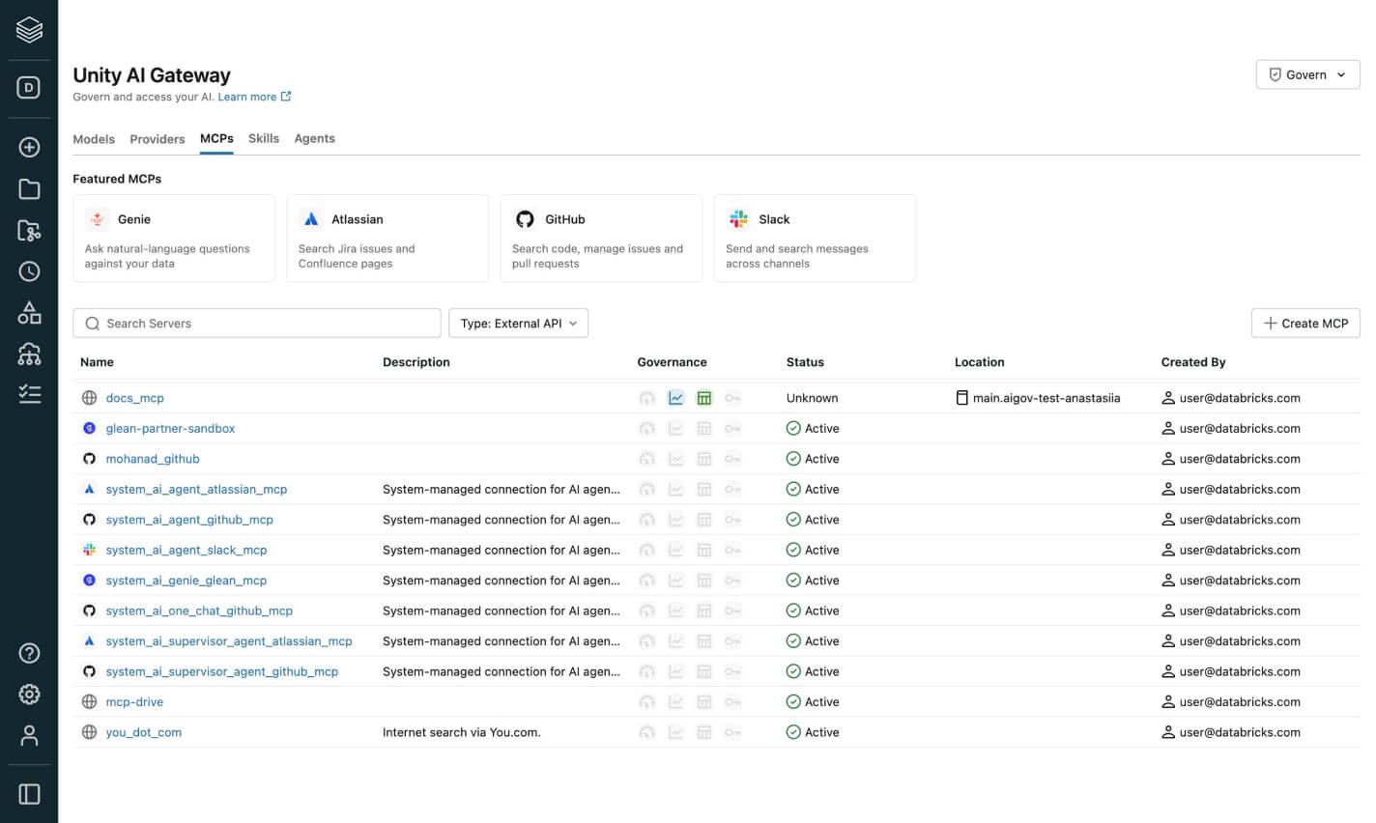The image size is (1376, 823).
Task: Click the key icon in mohanad_github row
Action: [732, 459]
